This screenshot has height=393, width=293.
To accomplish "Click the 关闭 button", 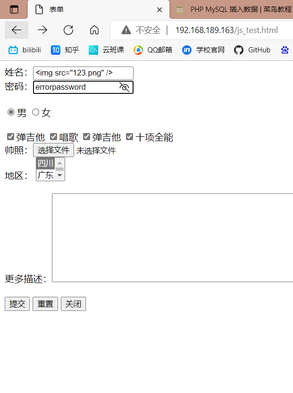I will [x=74, y=304].
